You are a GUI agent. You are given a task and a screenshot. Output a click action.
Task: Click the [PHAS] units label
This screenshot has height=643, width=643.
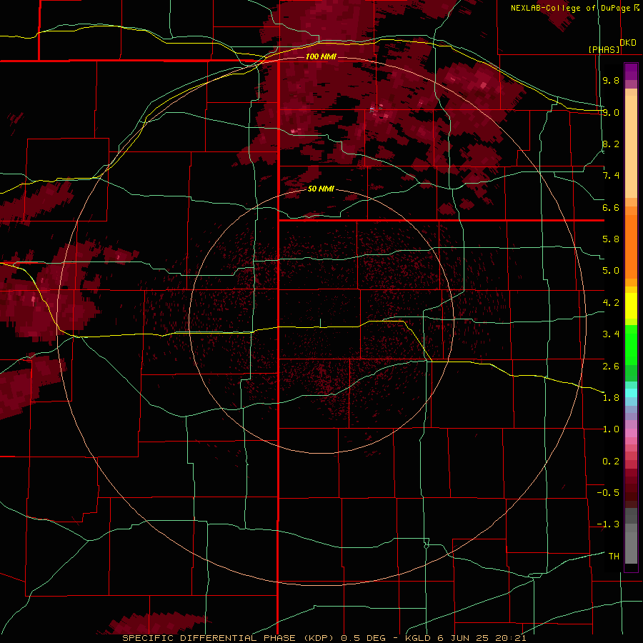604,49
